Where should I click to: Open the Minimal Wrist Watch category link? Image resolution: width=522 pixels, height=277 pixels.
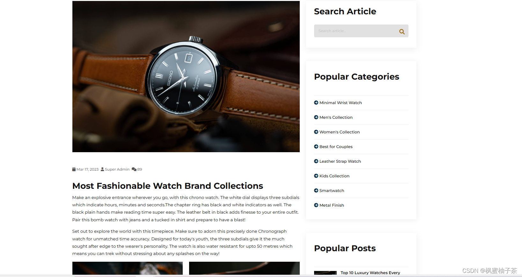coord(341,103)
